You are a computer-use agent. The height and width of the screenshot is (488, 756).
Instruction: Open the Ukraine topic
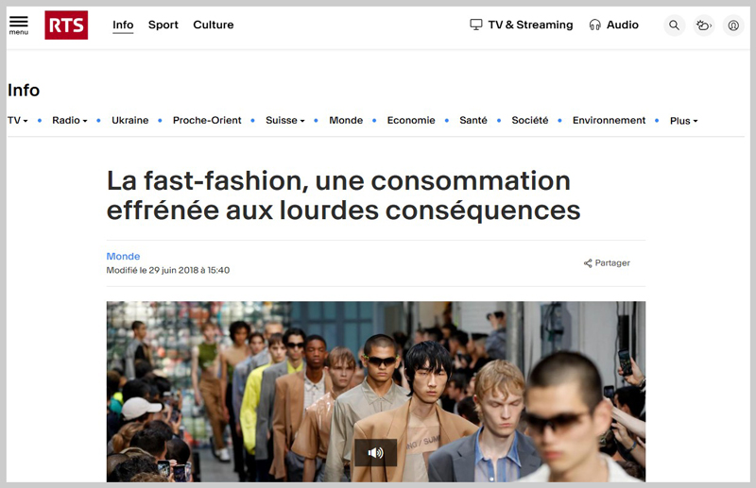pyautogui.click(x=130, y=121)
